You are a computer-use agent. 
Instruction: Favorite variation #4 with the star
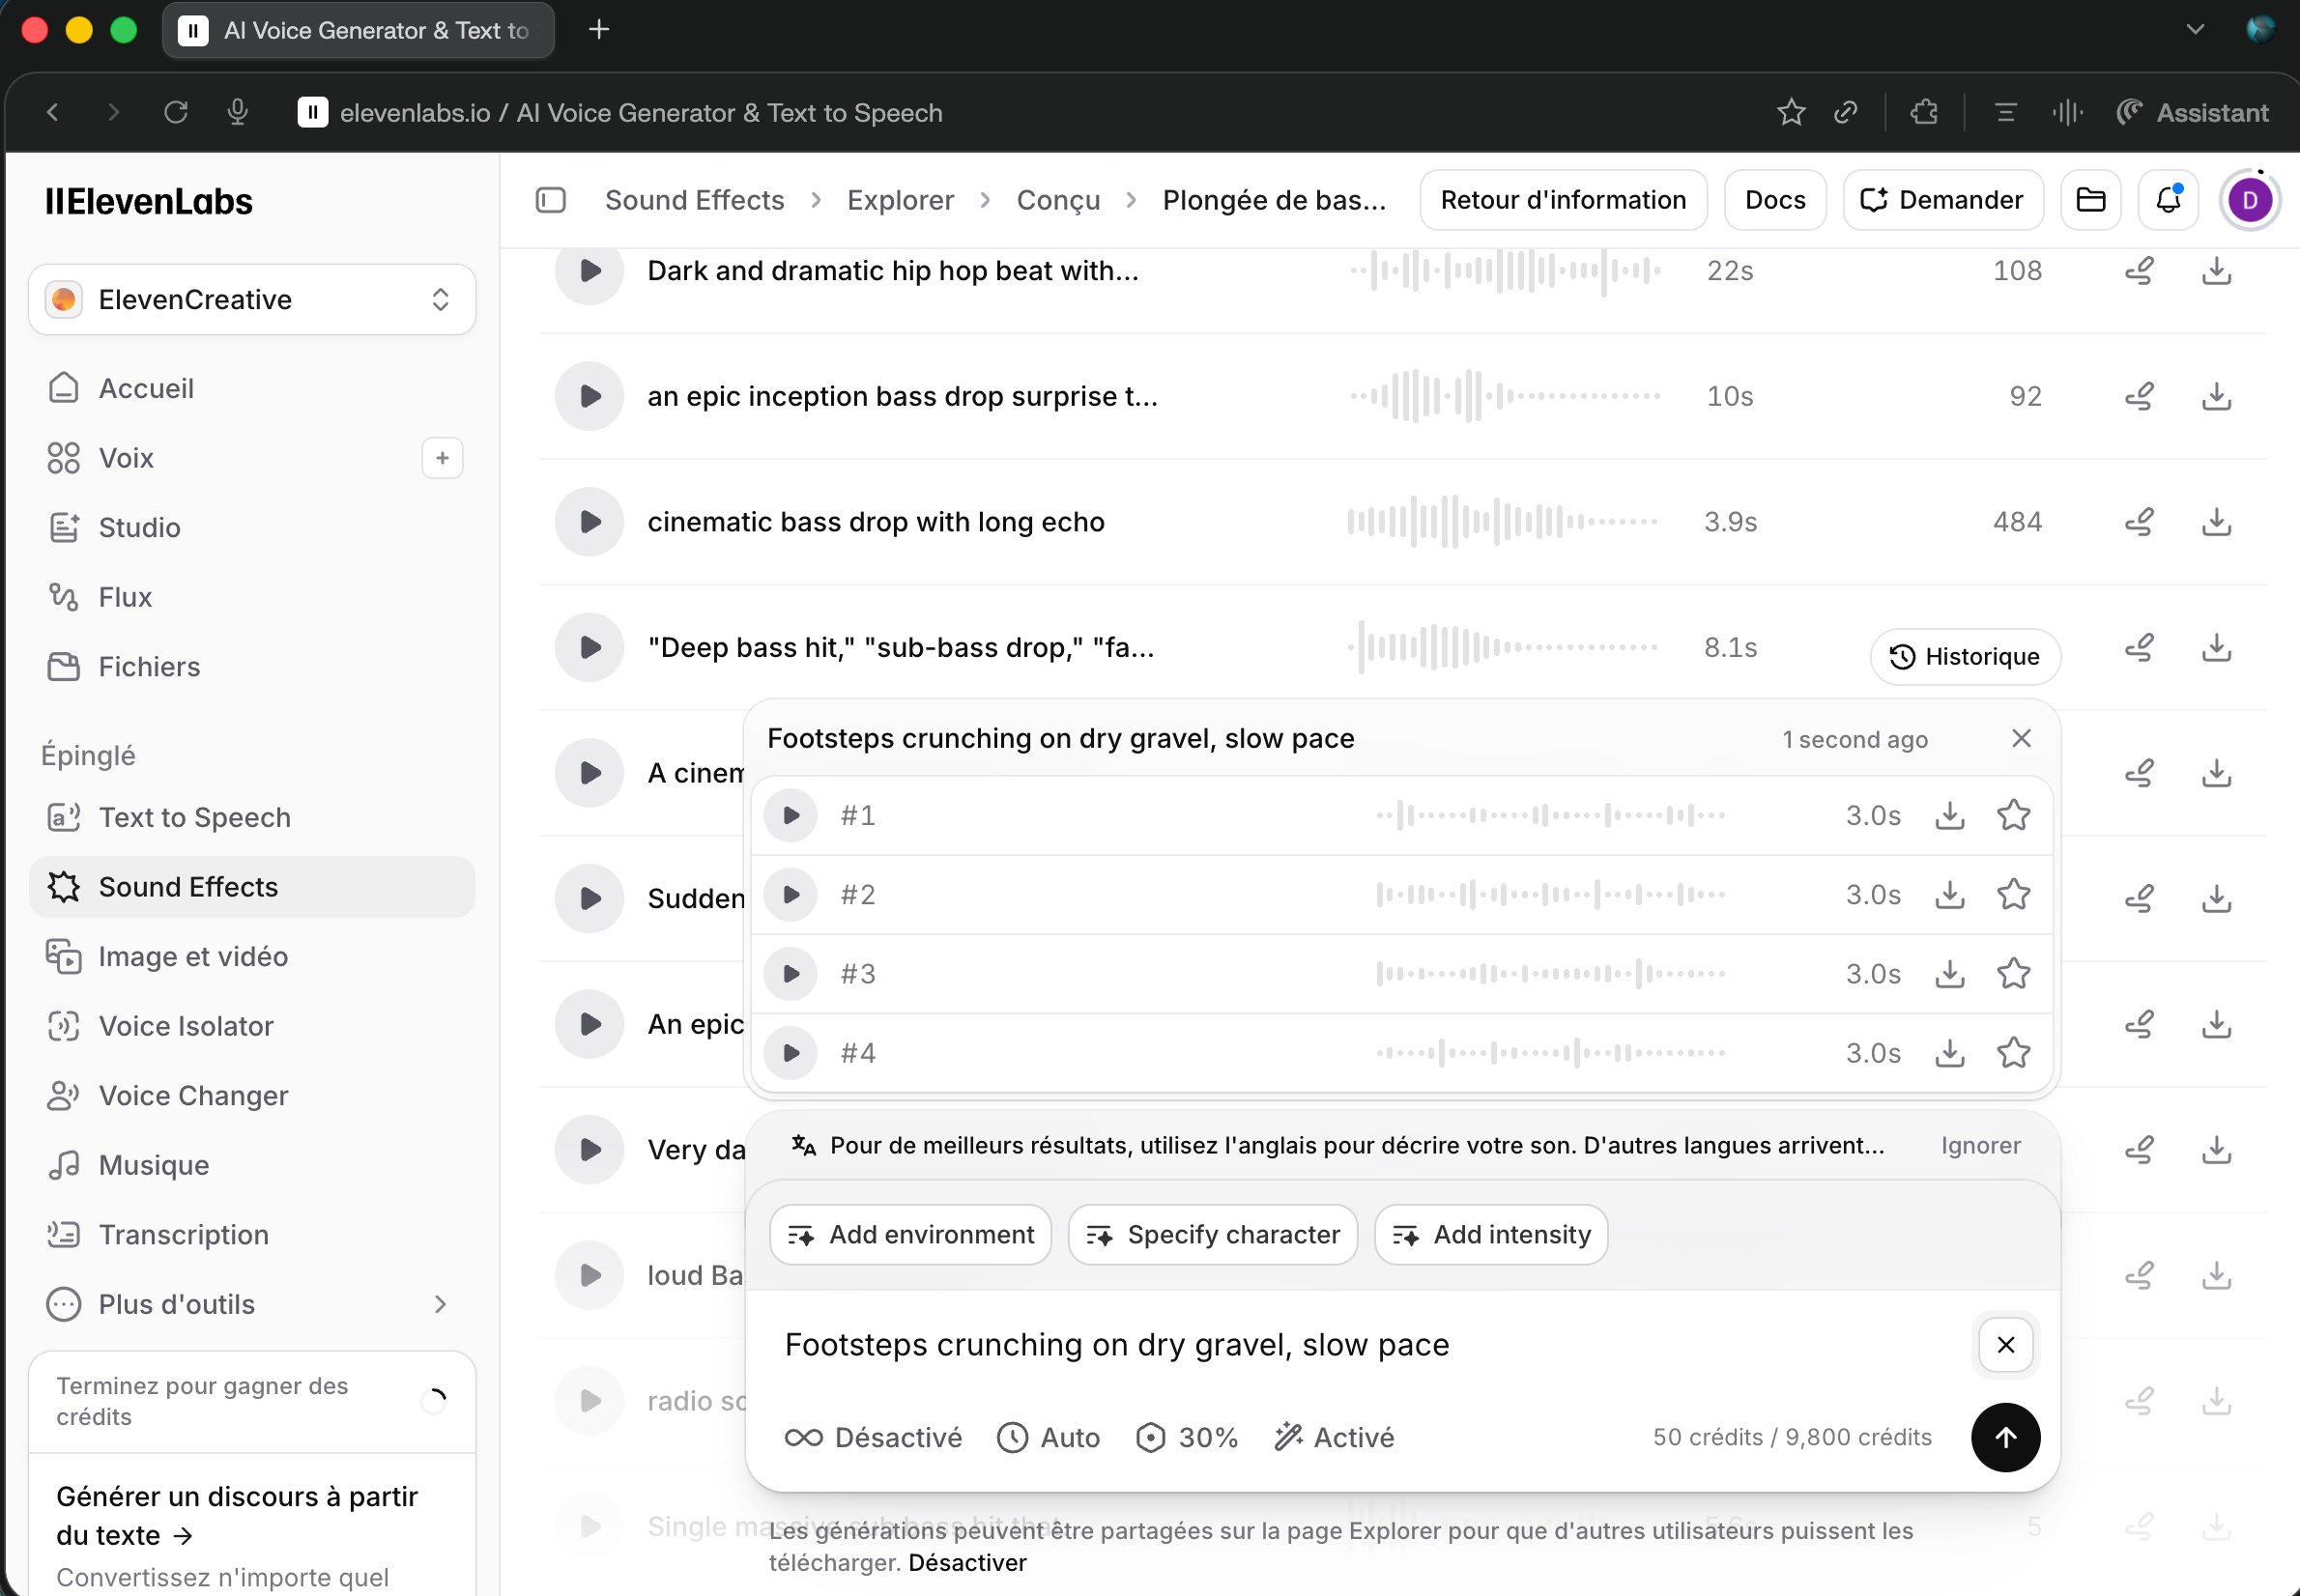[x=2013, y=1052]
